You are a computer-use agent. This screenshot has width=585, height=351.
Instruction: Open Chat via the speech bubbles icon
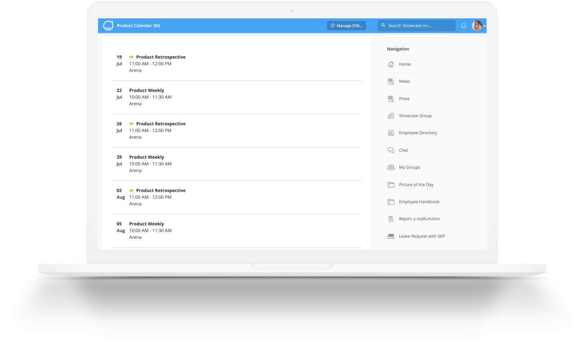(x=391, y=150)
